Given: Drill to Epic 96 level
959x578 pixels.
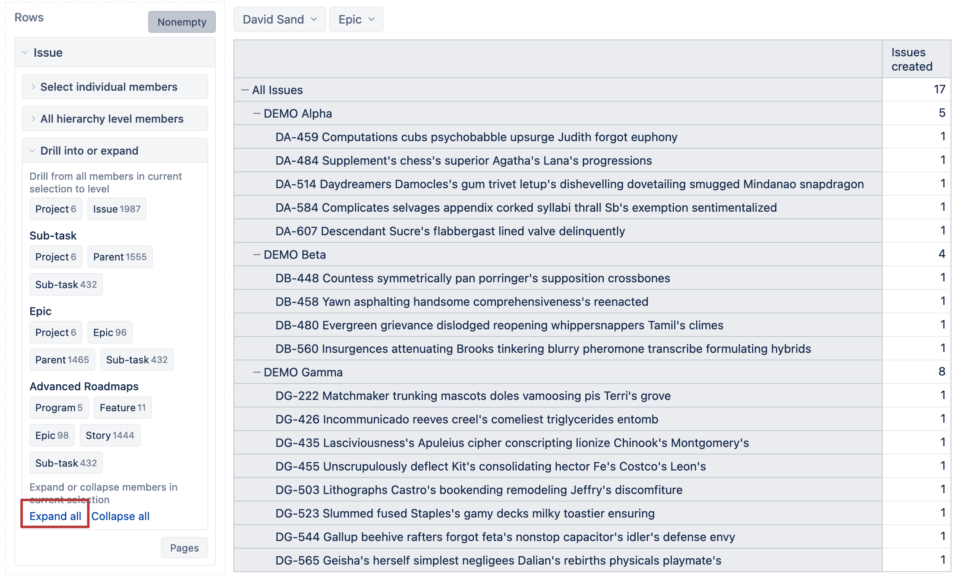Looking at the screenshot, I should click(110, 332).
